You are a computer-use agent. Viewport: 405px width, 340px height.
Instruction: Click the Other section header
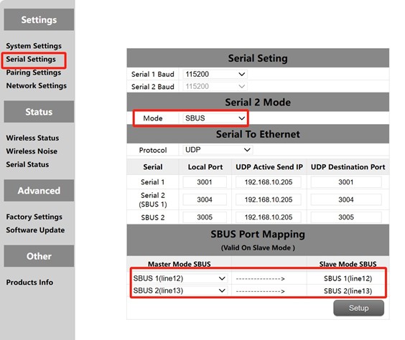coord(39,256)
